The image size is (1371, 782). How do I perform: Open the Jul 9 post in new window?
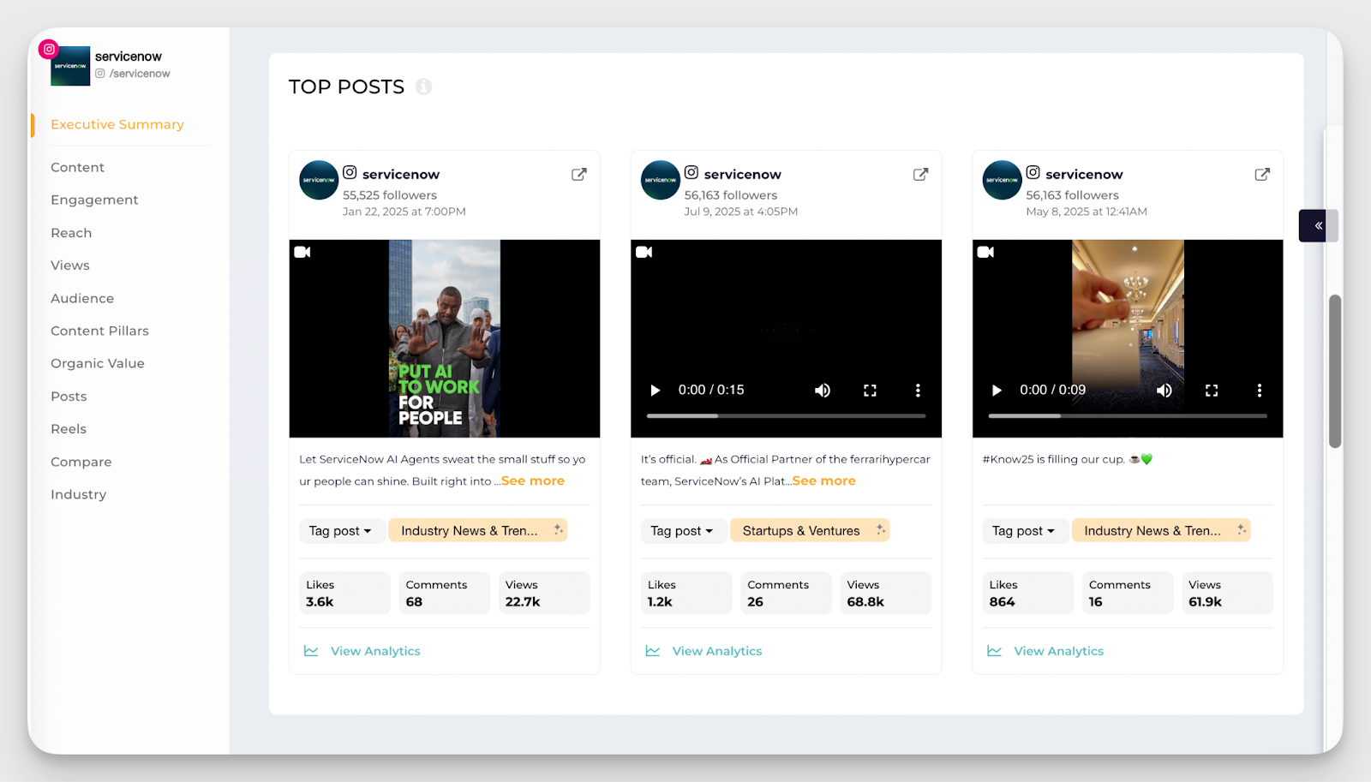click(920, 175)
